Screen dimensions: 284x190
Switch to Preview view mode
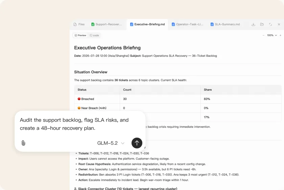tap(80, 35)
